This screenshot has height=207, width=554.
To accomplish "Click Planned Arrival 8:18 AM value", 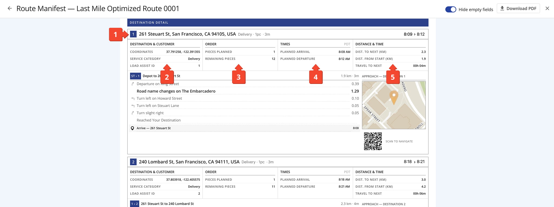I will tap(344, 180).
